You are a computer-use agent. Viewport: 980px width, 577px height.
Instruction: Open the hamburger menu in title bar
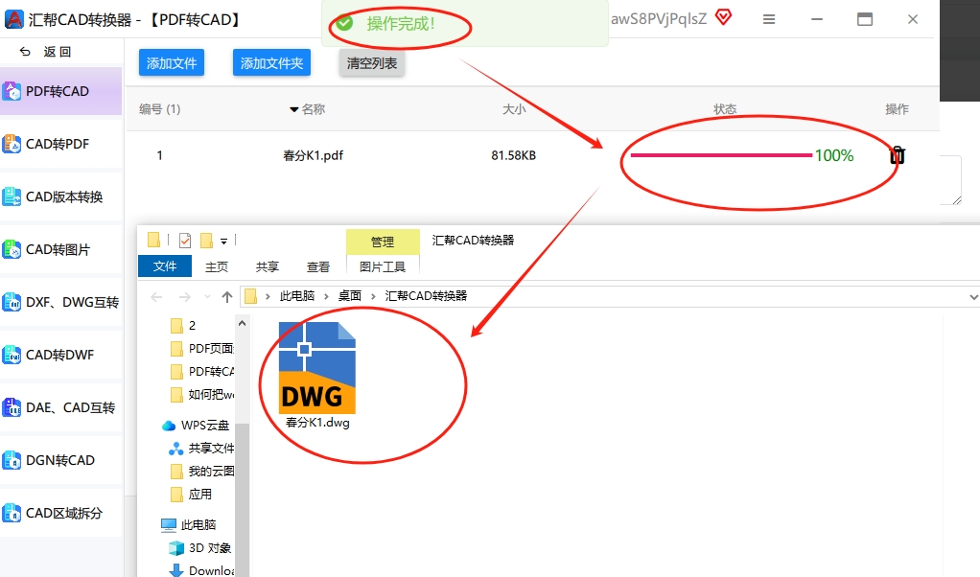(769, 19)
